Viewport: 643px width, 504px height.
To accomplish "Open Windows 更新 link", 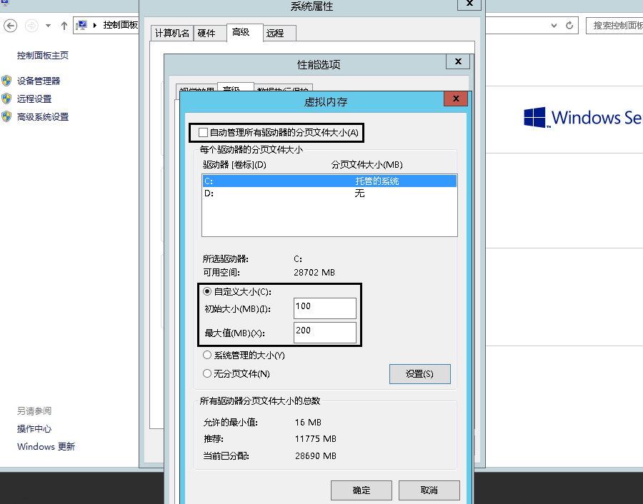I will coord(46,446).
